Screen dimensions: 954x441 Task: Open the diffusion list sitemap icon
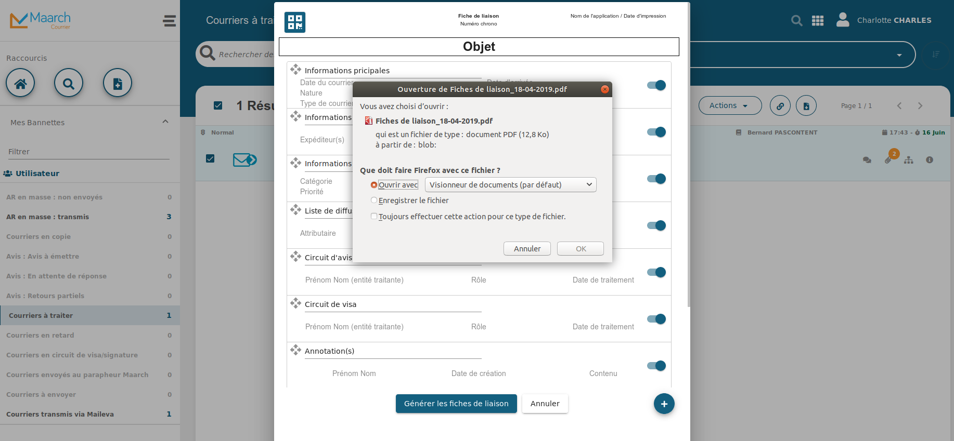pyautogui.click(x=909, y=160)
